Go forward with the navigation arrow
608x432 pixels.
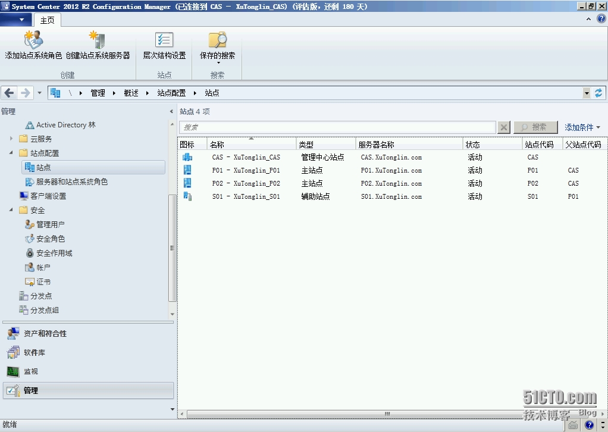(x=25, y=93)
